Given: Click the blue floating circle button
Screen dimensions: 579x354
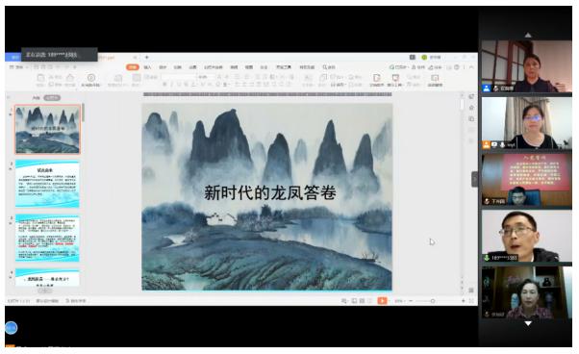Looking at the screenshot, I should pos(12,327).
